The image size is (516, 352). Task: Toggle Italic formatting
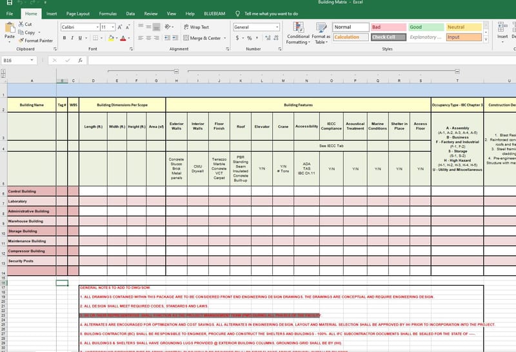(72, 38)
